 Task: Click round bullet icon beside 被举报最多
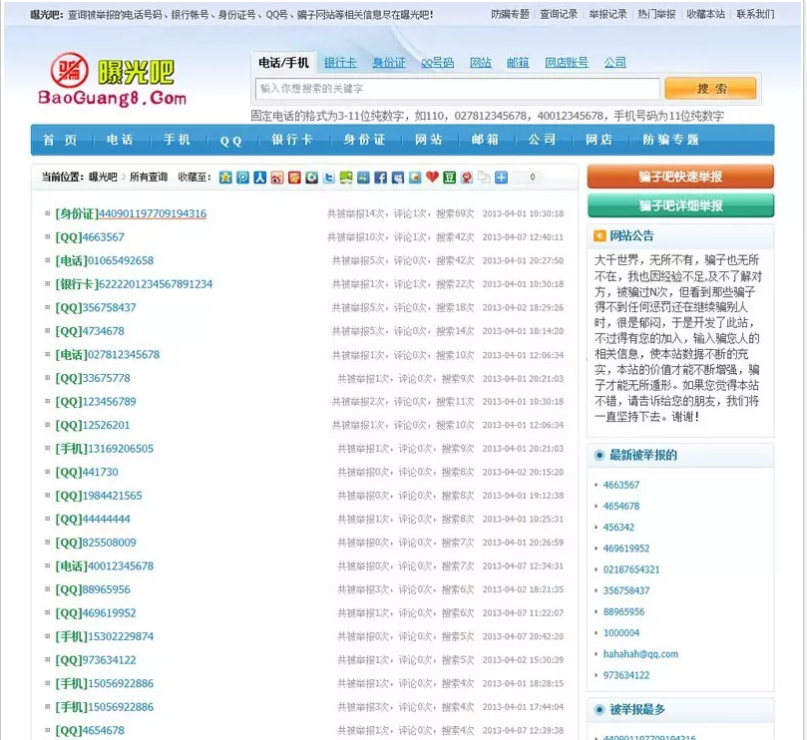click(x=600, y=710)
